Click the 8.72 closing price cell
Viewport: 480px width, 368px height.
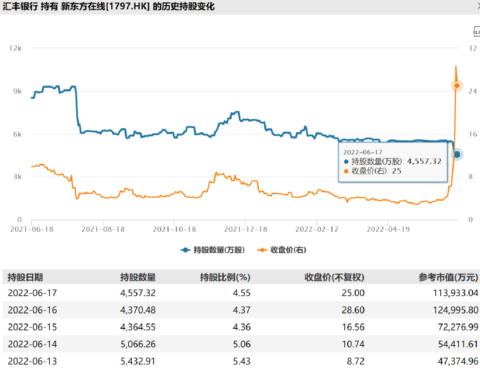coord(355,361)
